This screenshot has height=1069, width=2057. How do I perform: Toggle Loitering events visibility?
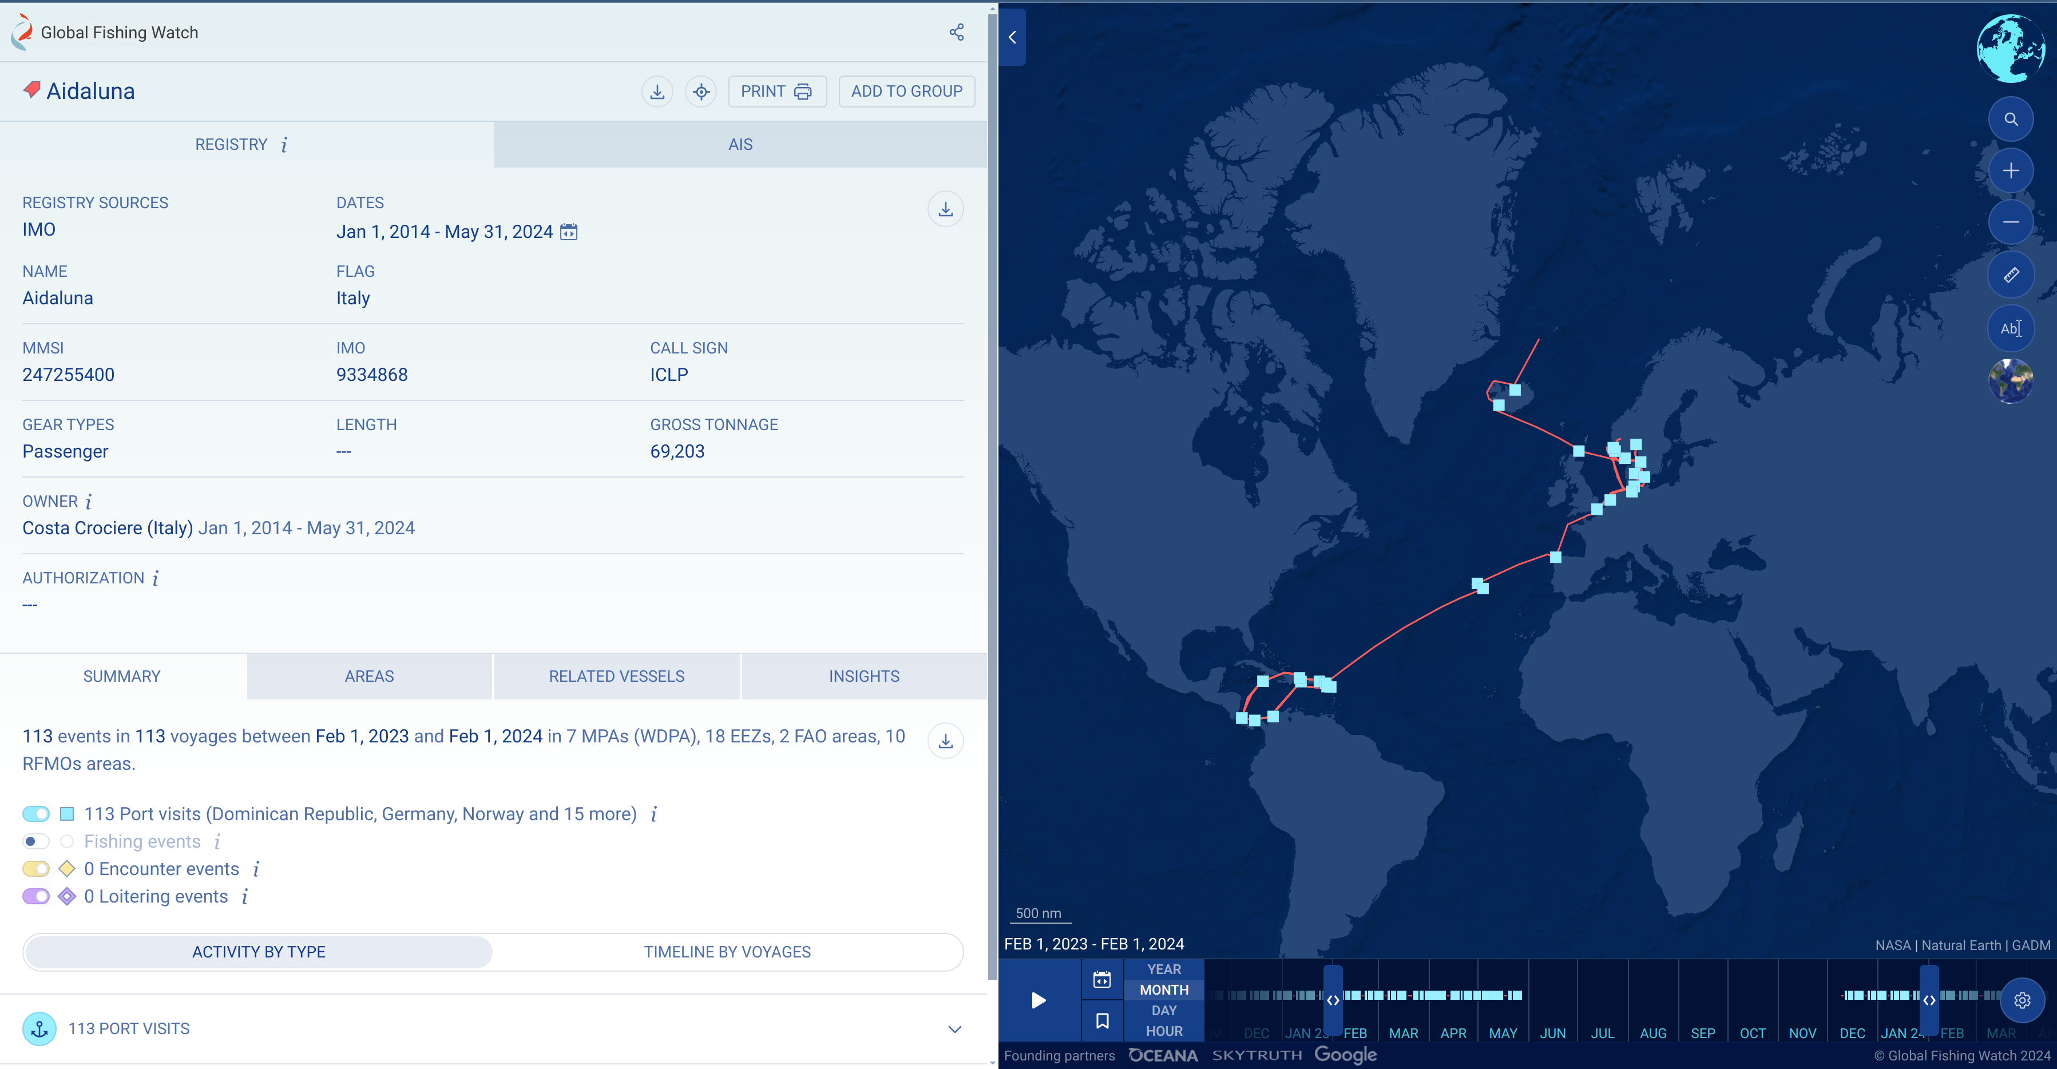pyautogui.click(x=36, y=897)
